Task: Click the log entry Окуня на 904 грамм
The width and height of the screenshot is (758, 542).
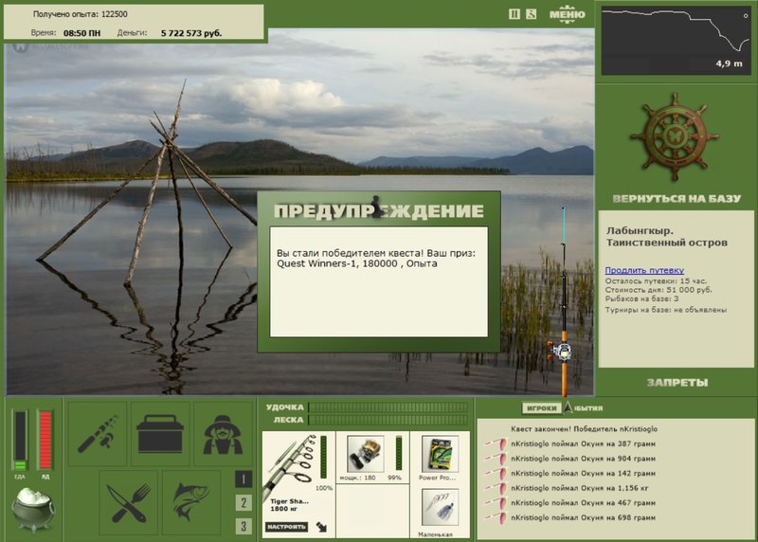Action: [x=583, y=459]
